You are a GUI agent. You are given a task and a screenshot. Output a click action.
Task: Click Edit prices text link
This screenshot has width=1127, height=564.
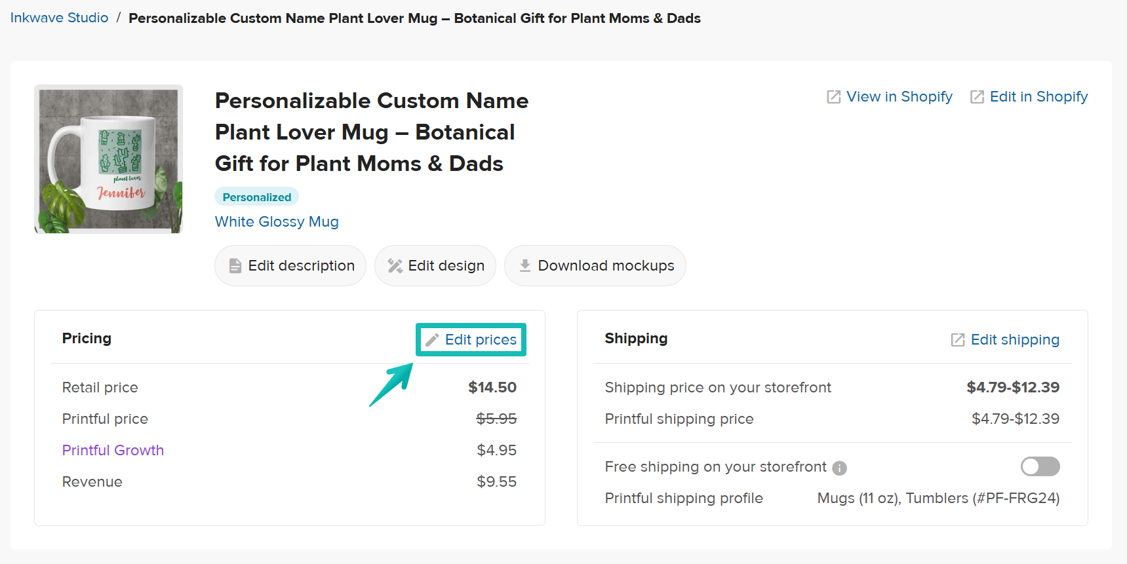point(481,340)
